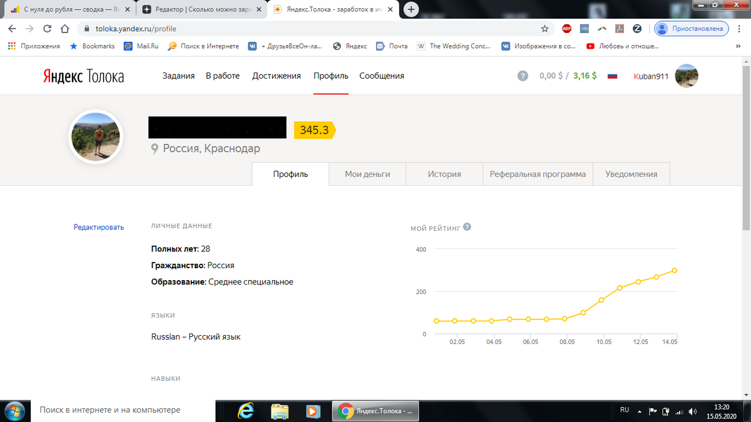Click the Яндекс Толока logo
The image size is (751, 422).
[83, 76]
